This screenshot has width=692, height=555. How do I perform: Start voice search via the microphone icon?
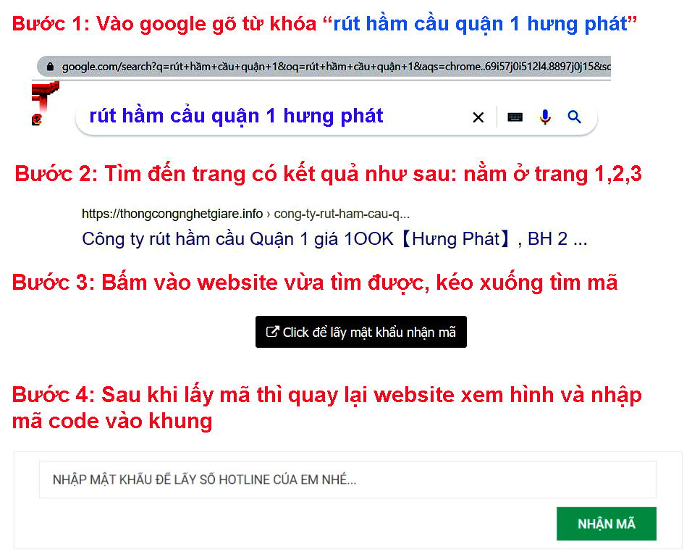click(x=545, y=117)
